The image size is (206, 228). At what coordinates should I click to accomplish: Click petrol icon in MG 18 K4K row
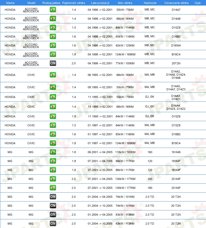(53, 152)
